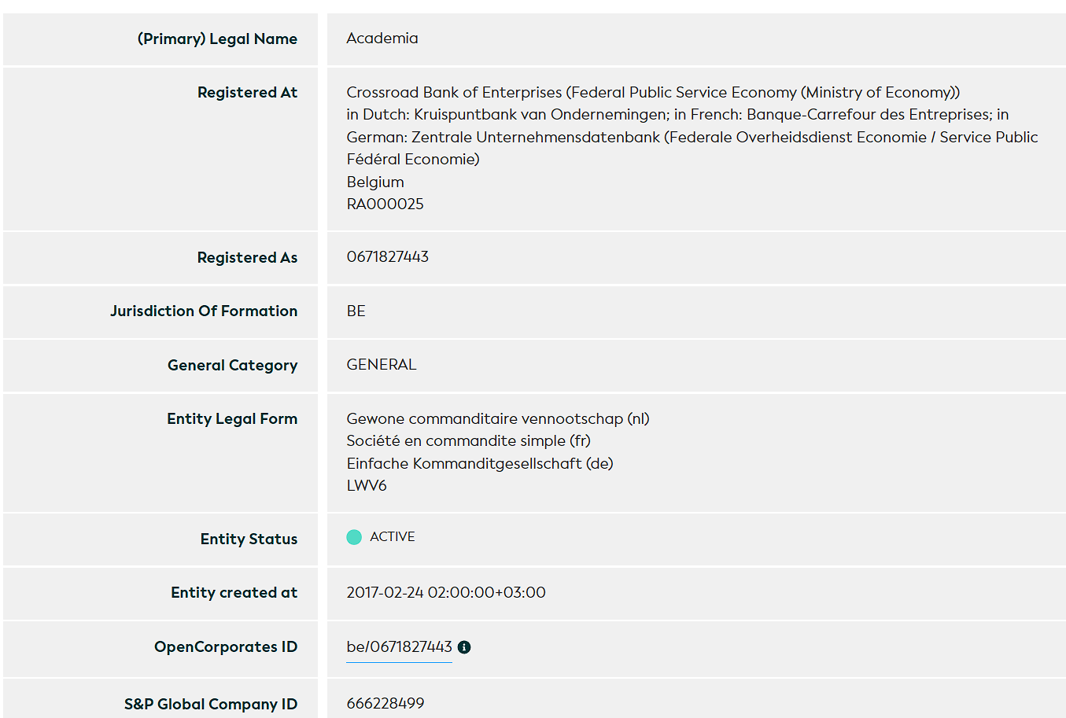This screenshot has height=718, width=1066.
Task: Click the (Primary) Legal Name label
Action: 217,39
